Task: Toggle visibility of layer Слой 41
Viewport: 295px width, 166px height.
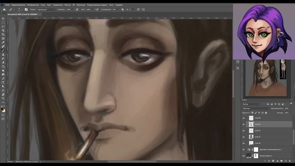Action: (x=244, y=130)
